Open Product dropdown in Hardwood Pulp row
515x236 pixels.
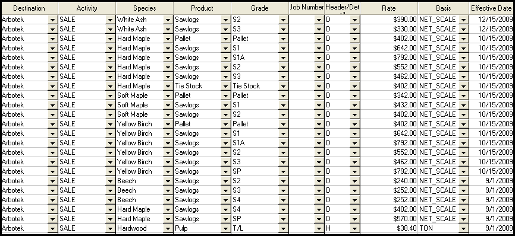pos(225,228)
